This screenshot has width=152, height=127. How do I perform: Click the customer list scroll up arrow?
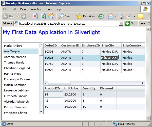coord(41,45)
